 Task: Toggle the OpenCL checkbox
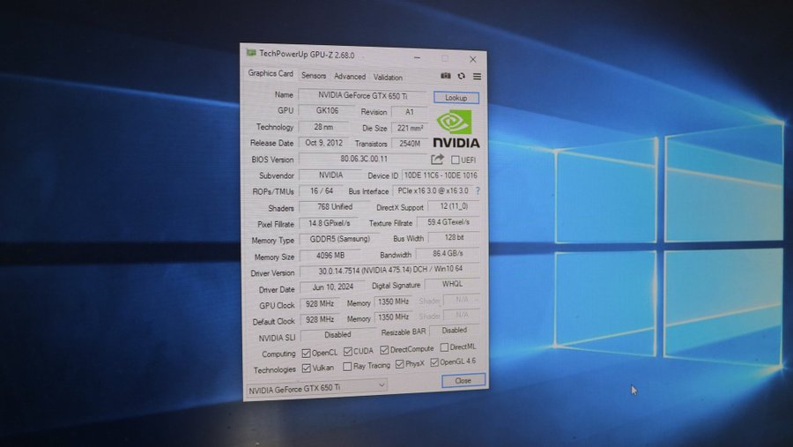(306, 353)
